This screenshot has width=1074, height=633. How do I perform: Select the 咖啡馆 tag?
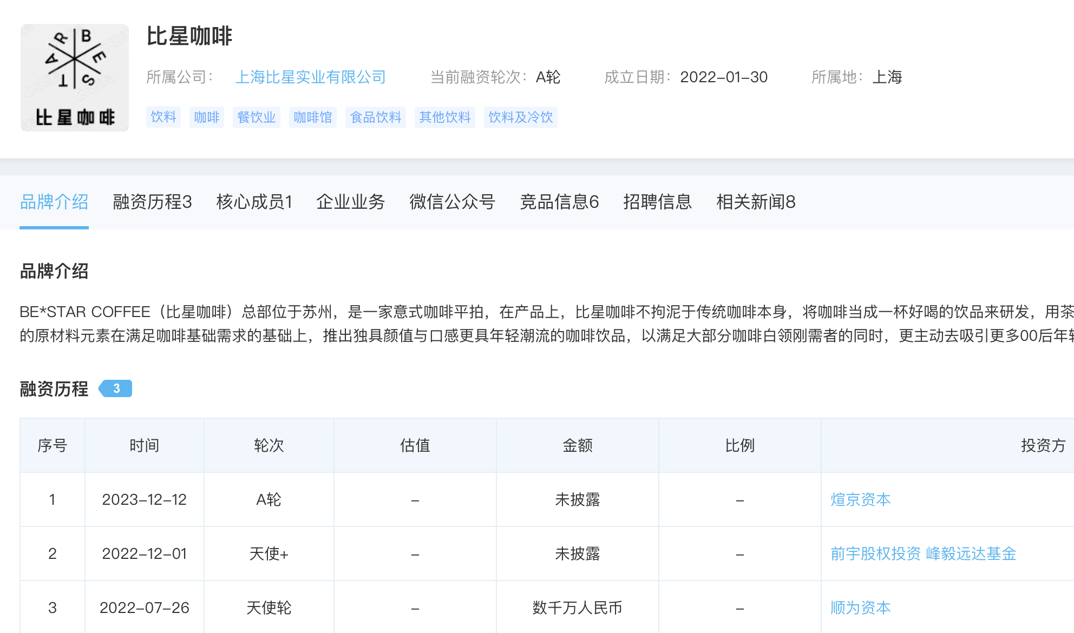coord(312,117)
